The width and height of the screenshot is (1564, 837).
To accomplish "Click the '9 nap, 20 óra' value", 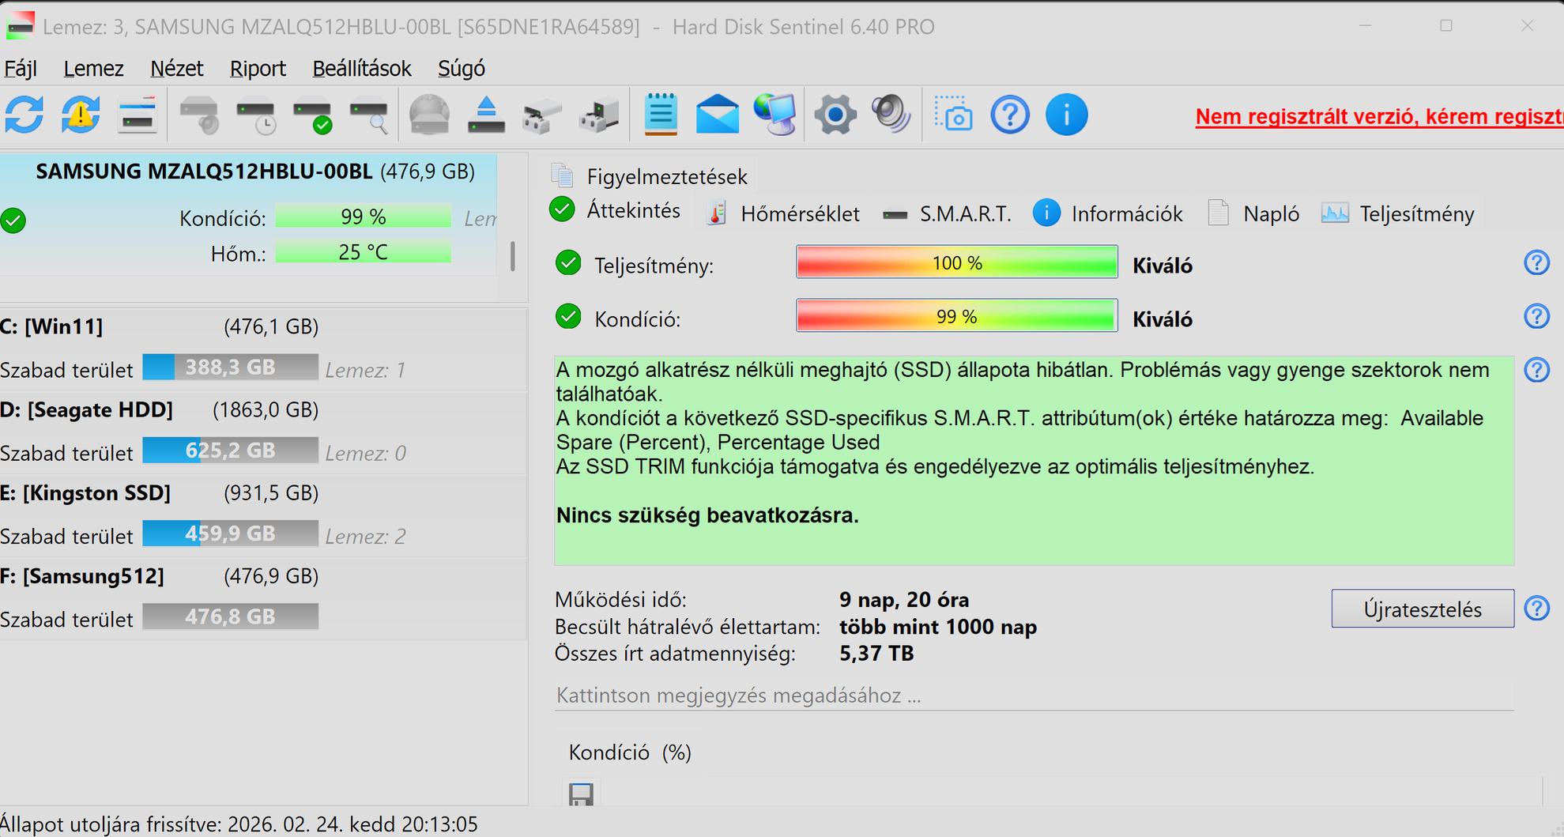I will click(x=904, y=600).
